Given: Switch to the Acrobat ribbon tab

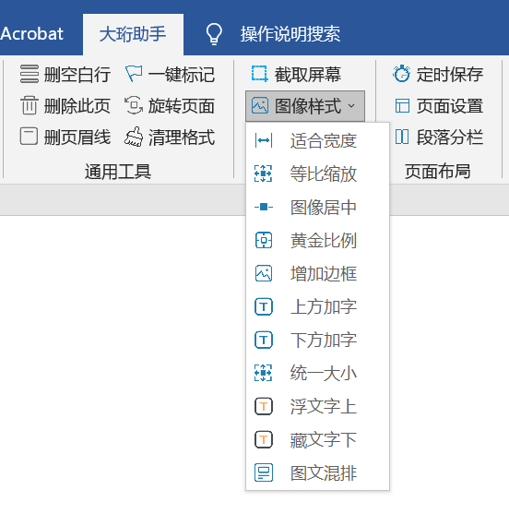Looking at the screenshot, I should point(32,34).
